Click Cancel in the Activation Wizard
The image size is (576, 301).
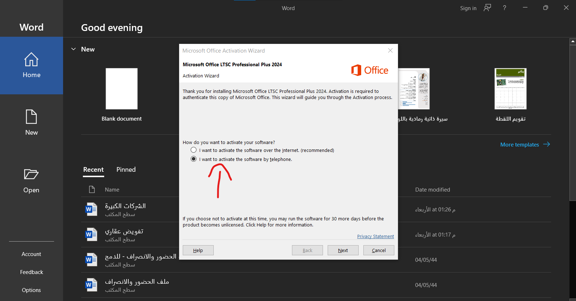coord(378,250)
